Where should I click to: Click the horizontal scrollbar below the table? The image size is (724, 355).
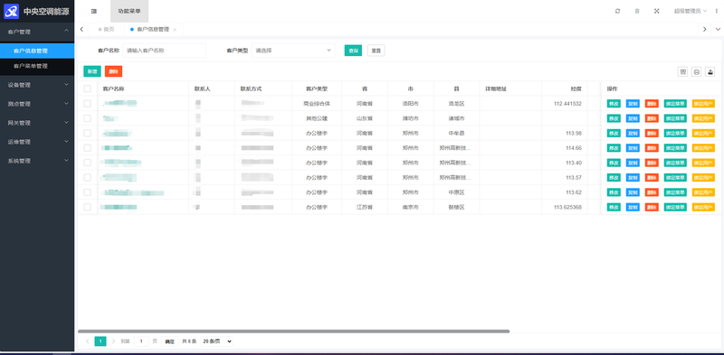(x=293, y=331)
